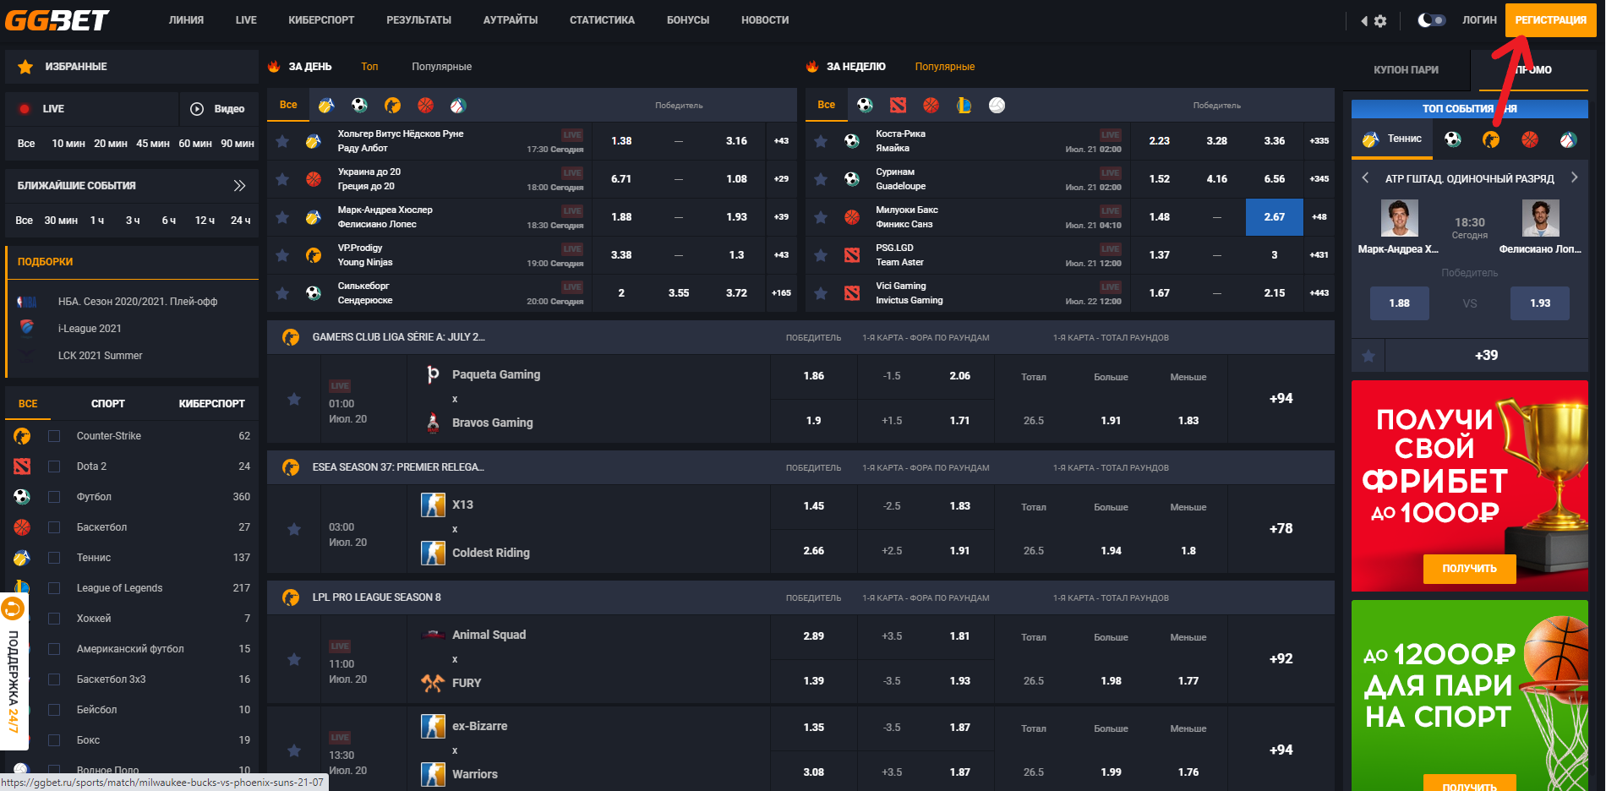This screenshot has width=1606, height=791.
Task: Open the Киберспорт menu
Action: coord(321,20)
